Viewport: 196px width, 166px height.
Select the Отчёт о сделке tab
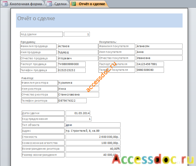pos(89,4)
